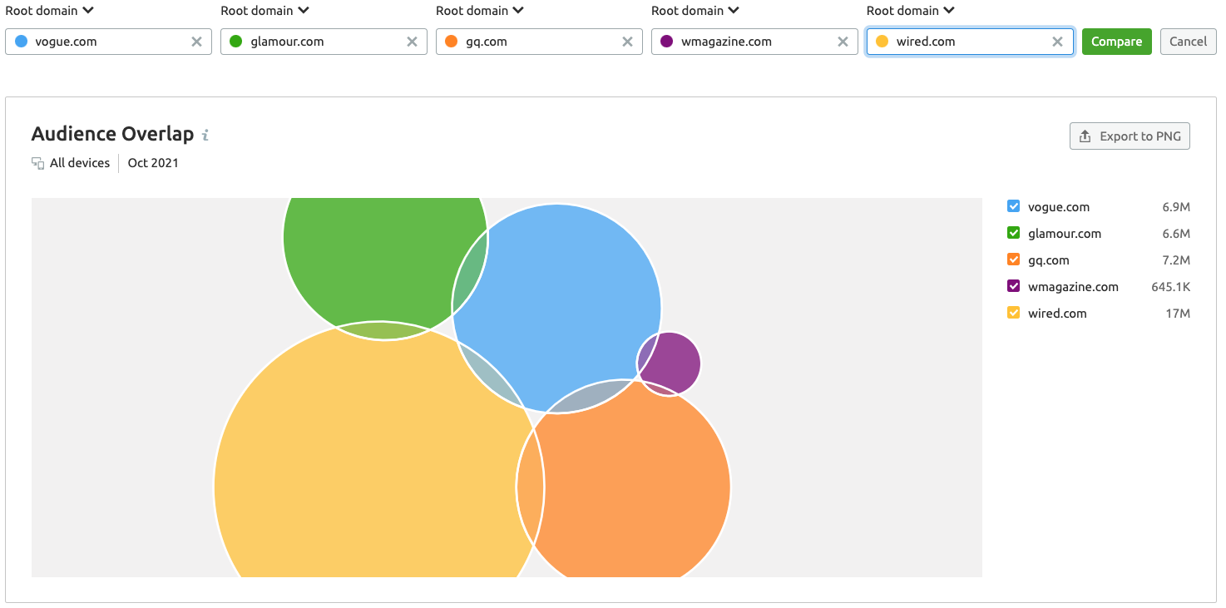Viewport: 1226px width, 608px height.
Task: Export the chart to PNG
Action: pyautogui.click(x=1130, y=136)
